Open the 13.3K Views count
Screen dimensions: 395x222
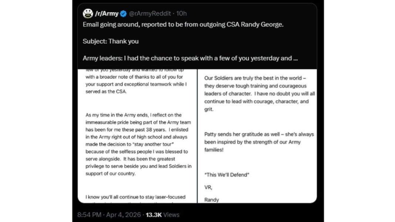pos(162,215)
